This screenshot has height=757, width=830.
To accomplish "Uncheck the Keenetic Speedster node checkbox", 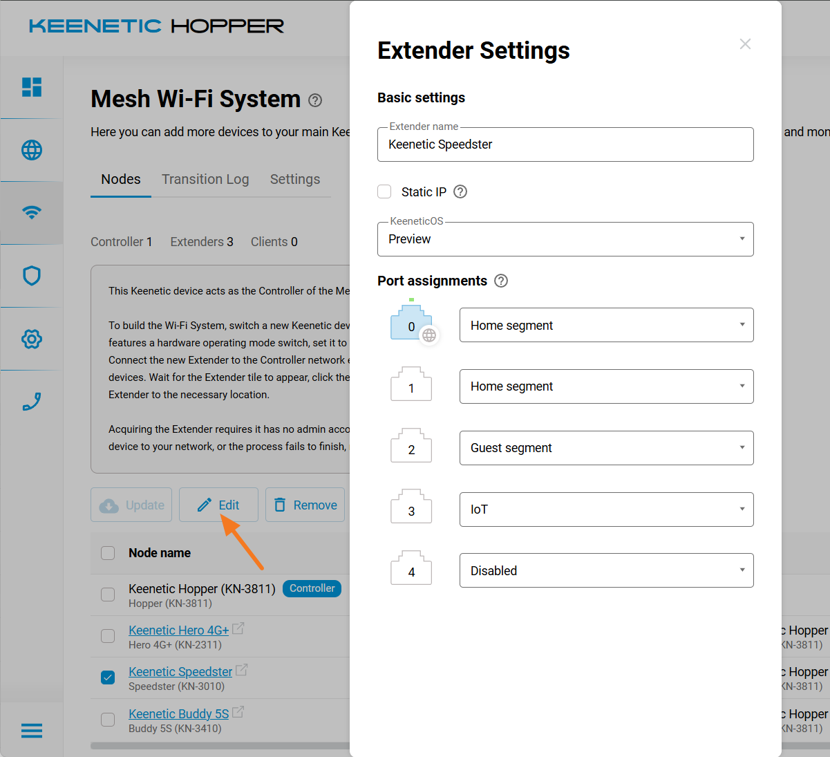I will pos(108,677).
